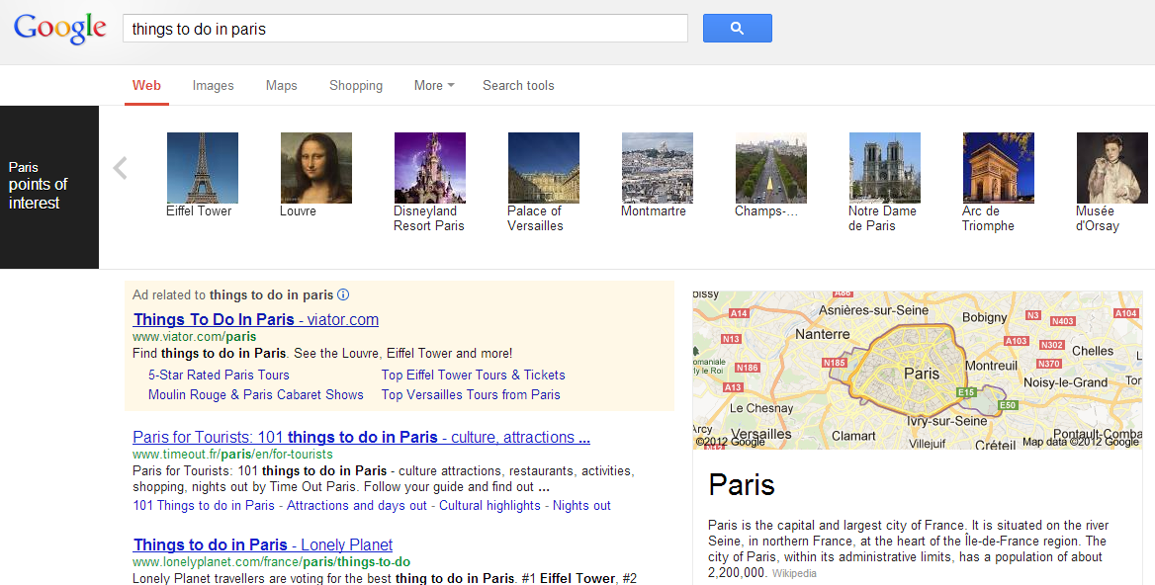Click the ad info icon
The width and height of the screenshot is (1155, 585).
point(343,295)
